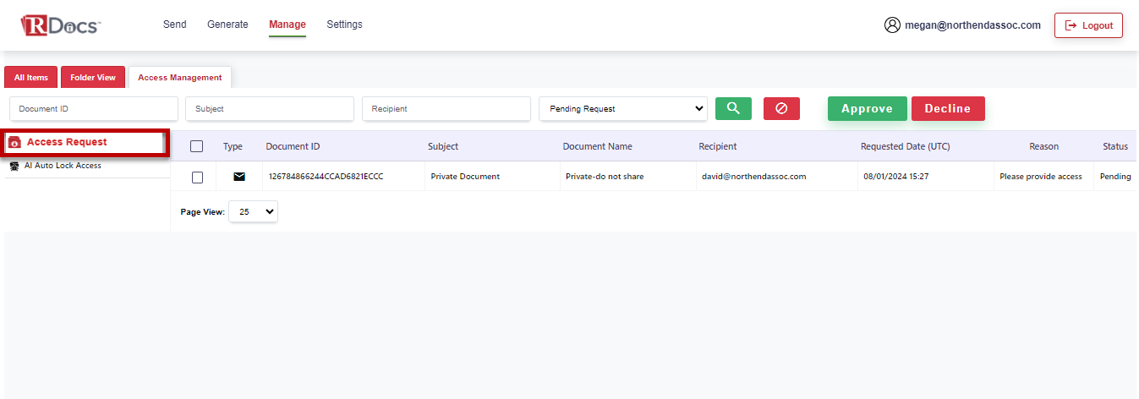The image size is (1139, 399).
Task: Click the requested date 08/01/2024 15:27
Action: pos(896,177)
